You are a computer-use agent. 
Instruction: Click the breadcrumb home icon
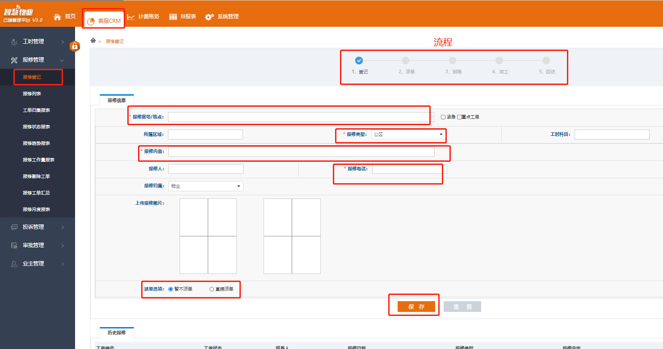(x=93, y=40)
